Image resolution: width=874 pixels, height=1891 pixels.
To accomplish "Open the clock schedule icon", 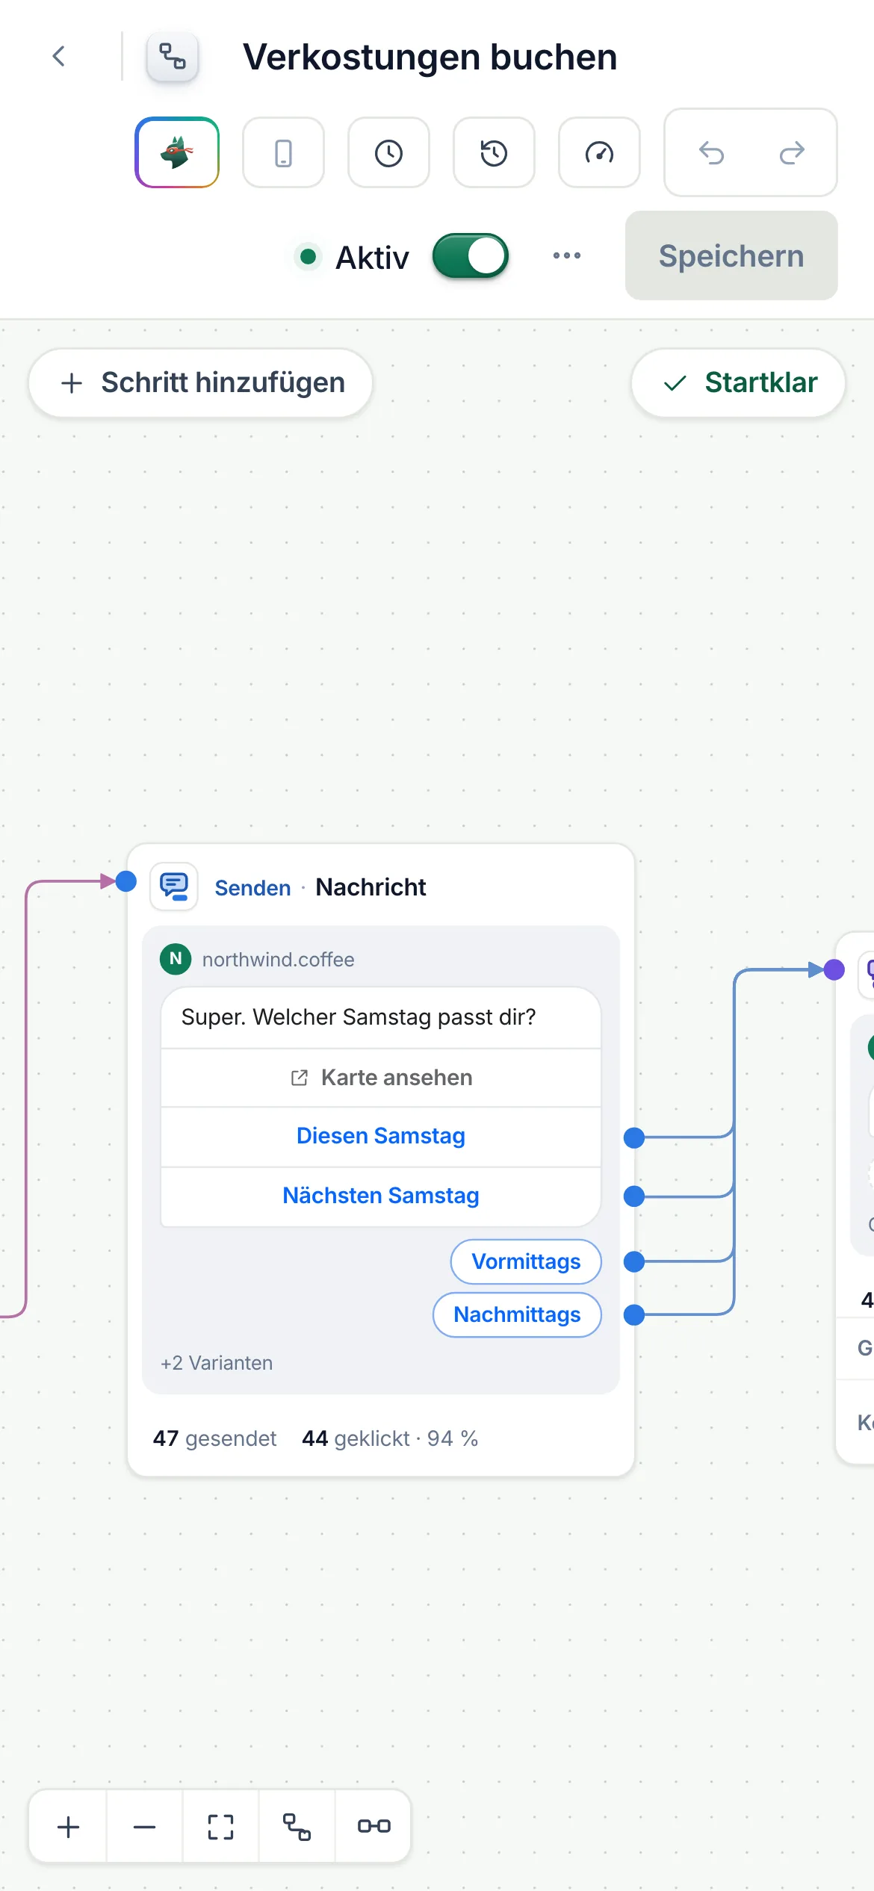I will (388, 152).
